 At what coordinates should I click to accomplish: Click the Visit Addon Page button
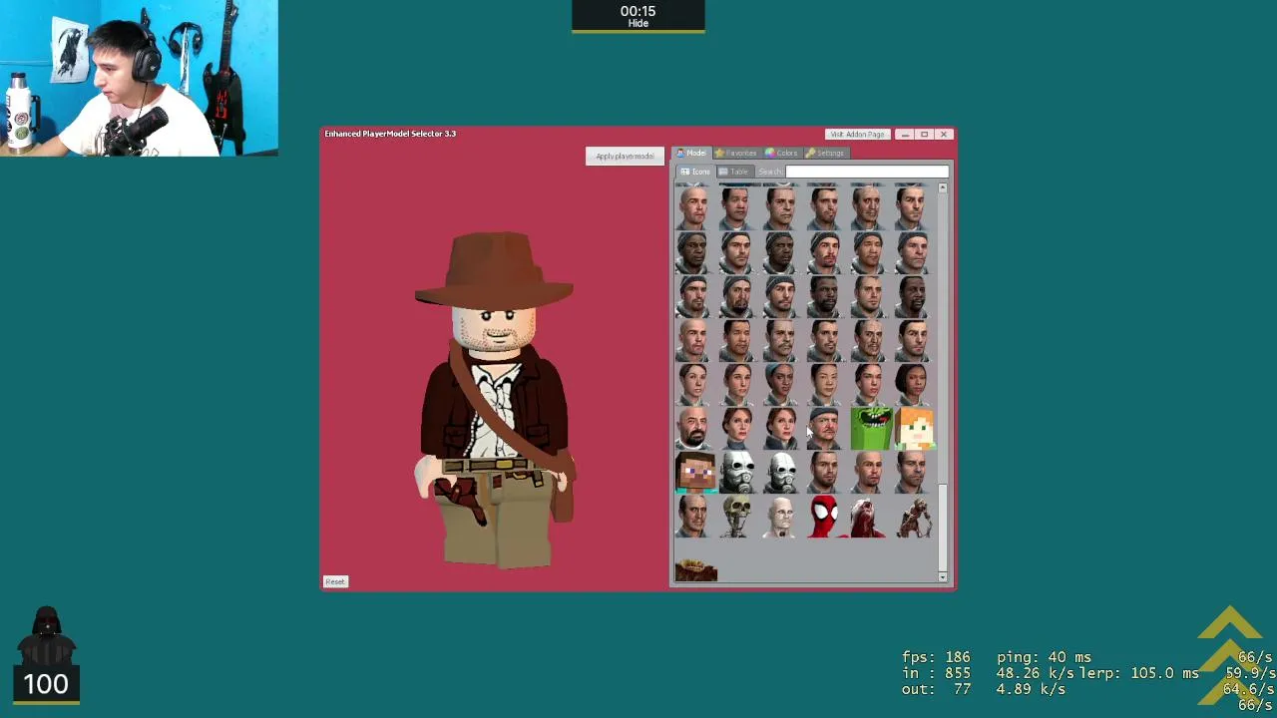[856, 134]
